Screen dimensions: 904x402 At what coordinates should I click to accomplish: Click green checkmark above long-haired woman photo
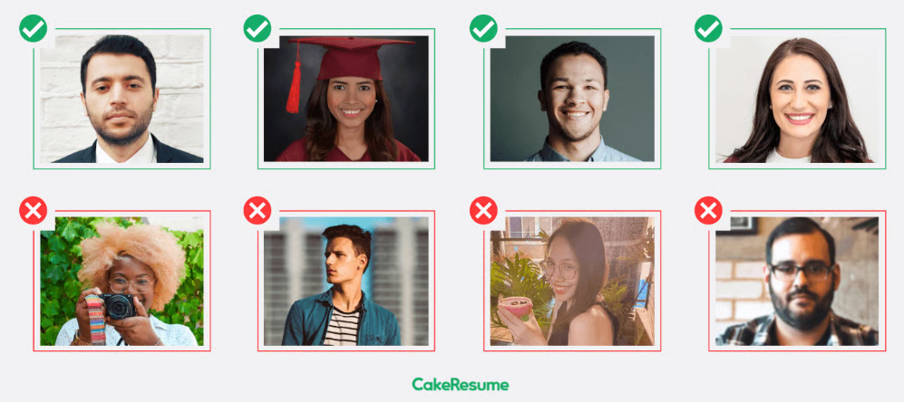708,29
